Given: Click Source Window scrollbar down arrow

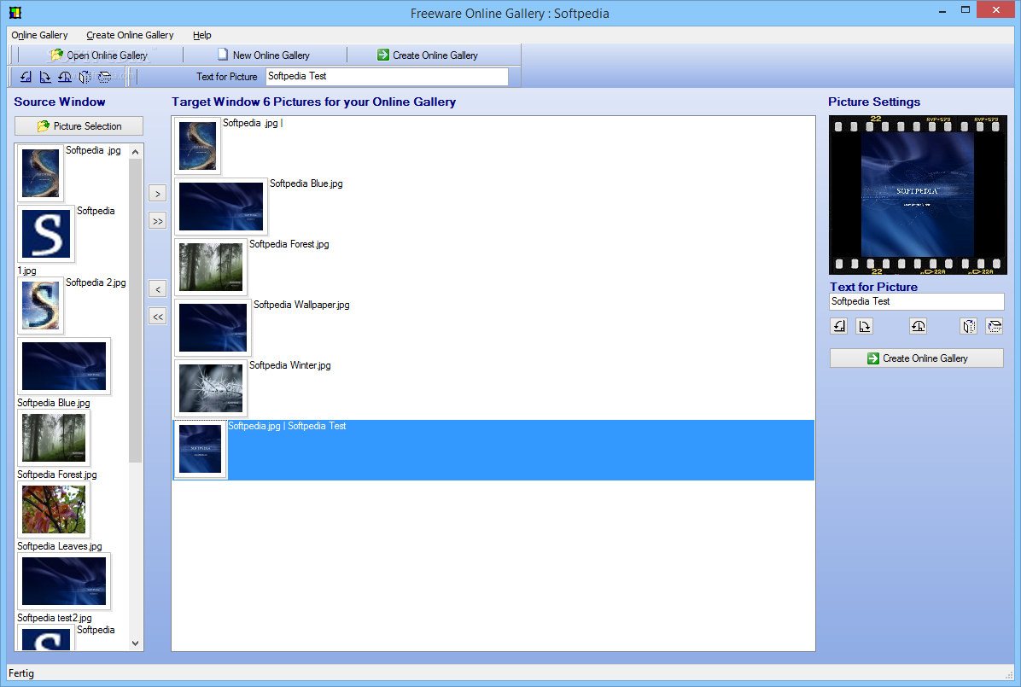Looking at the screenshot, I should point(136,643).
